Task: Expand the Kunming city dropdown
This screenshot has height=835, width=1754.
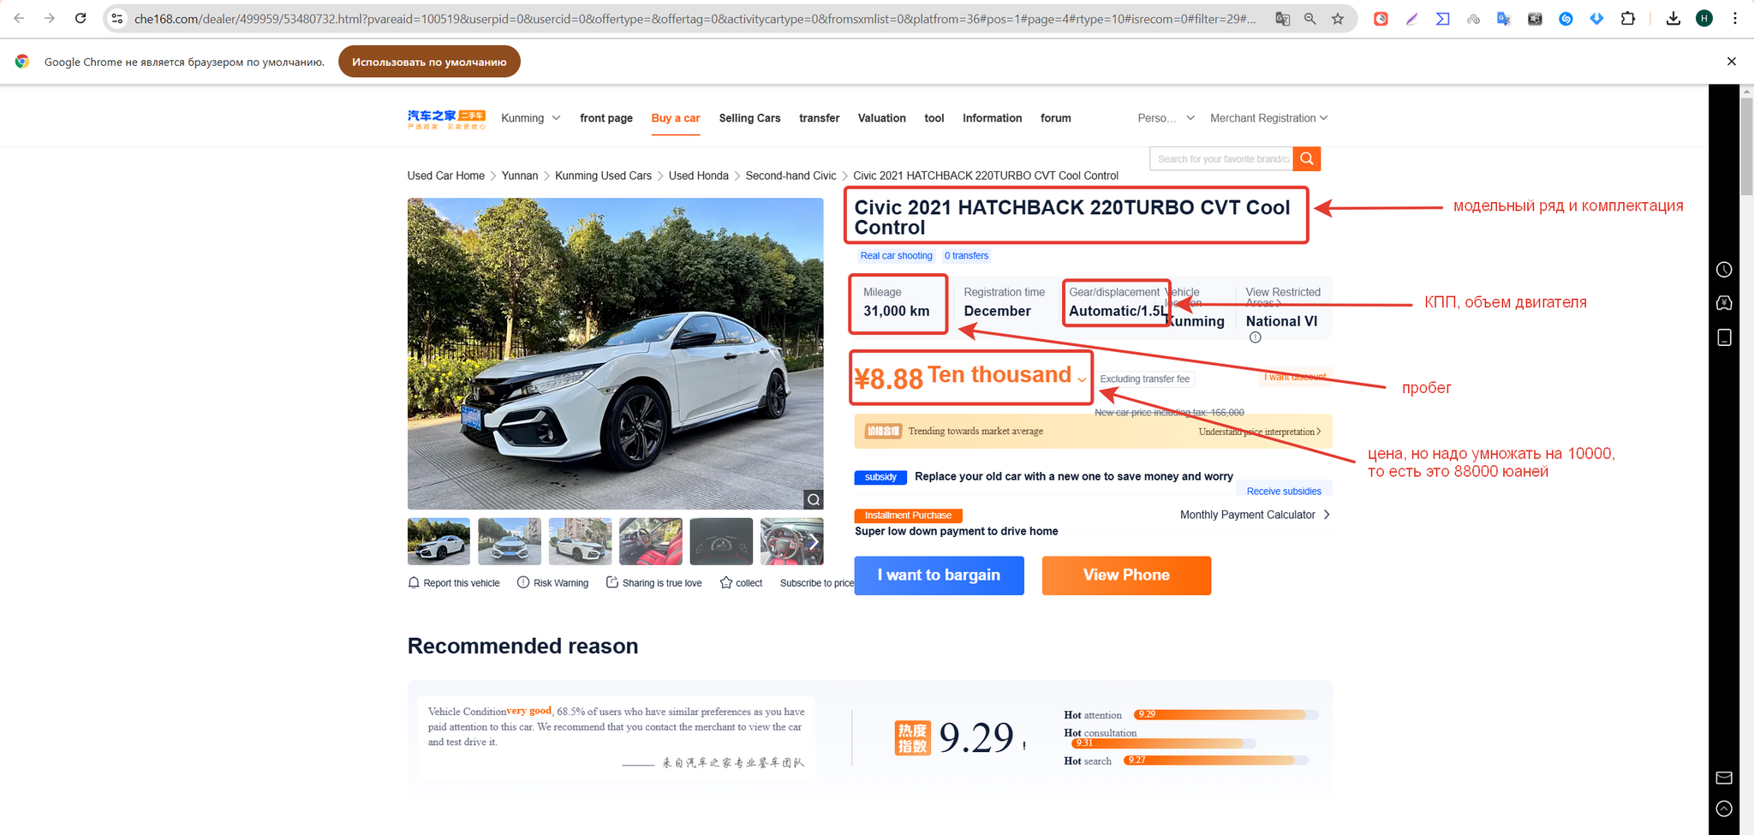Action: pos(531,118)
